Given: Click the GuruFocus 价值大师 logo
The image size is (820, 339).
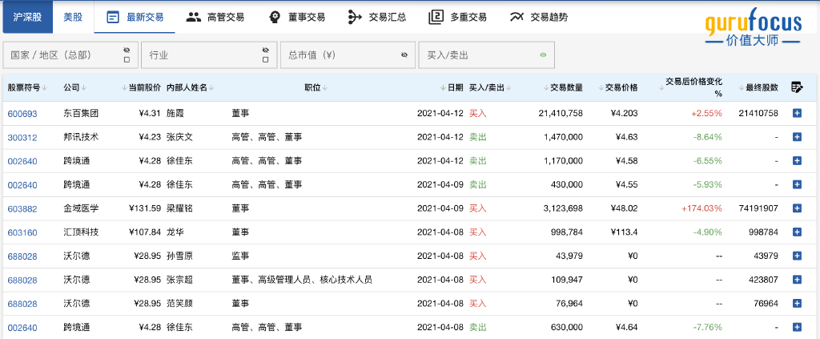Looking at the screenshot, I should coord(753,27).
